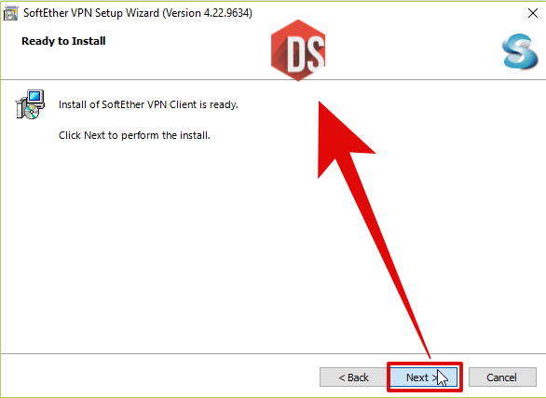
Task: Click the setup wizard icon in title bar
Action: click(x=10, y=13)
